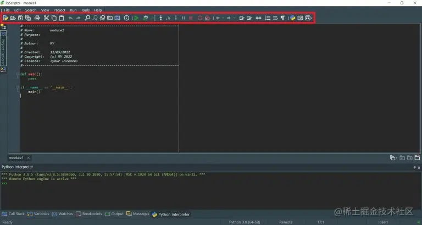The image size is (422, 225).
Task: Switch to the Watches tab
Action: tap(63, 214)
